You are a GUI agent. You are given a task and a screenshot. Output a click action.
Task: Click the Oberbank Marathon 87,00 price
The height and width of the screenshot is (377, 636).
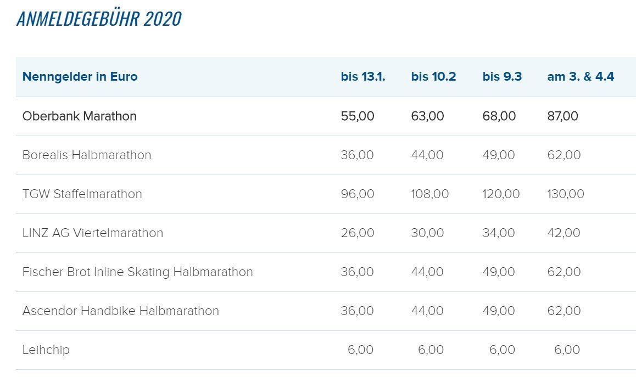pos(563,116)
